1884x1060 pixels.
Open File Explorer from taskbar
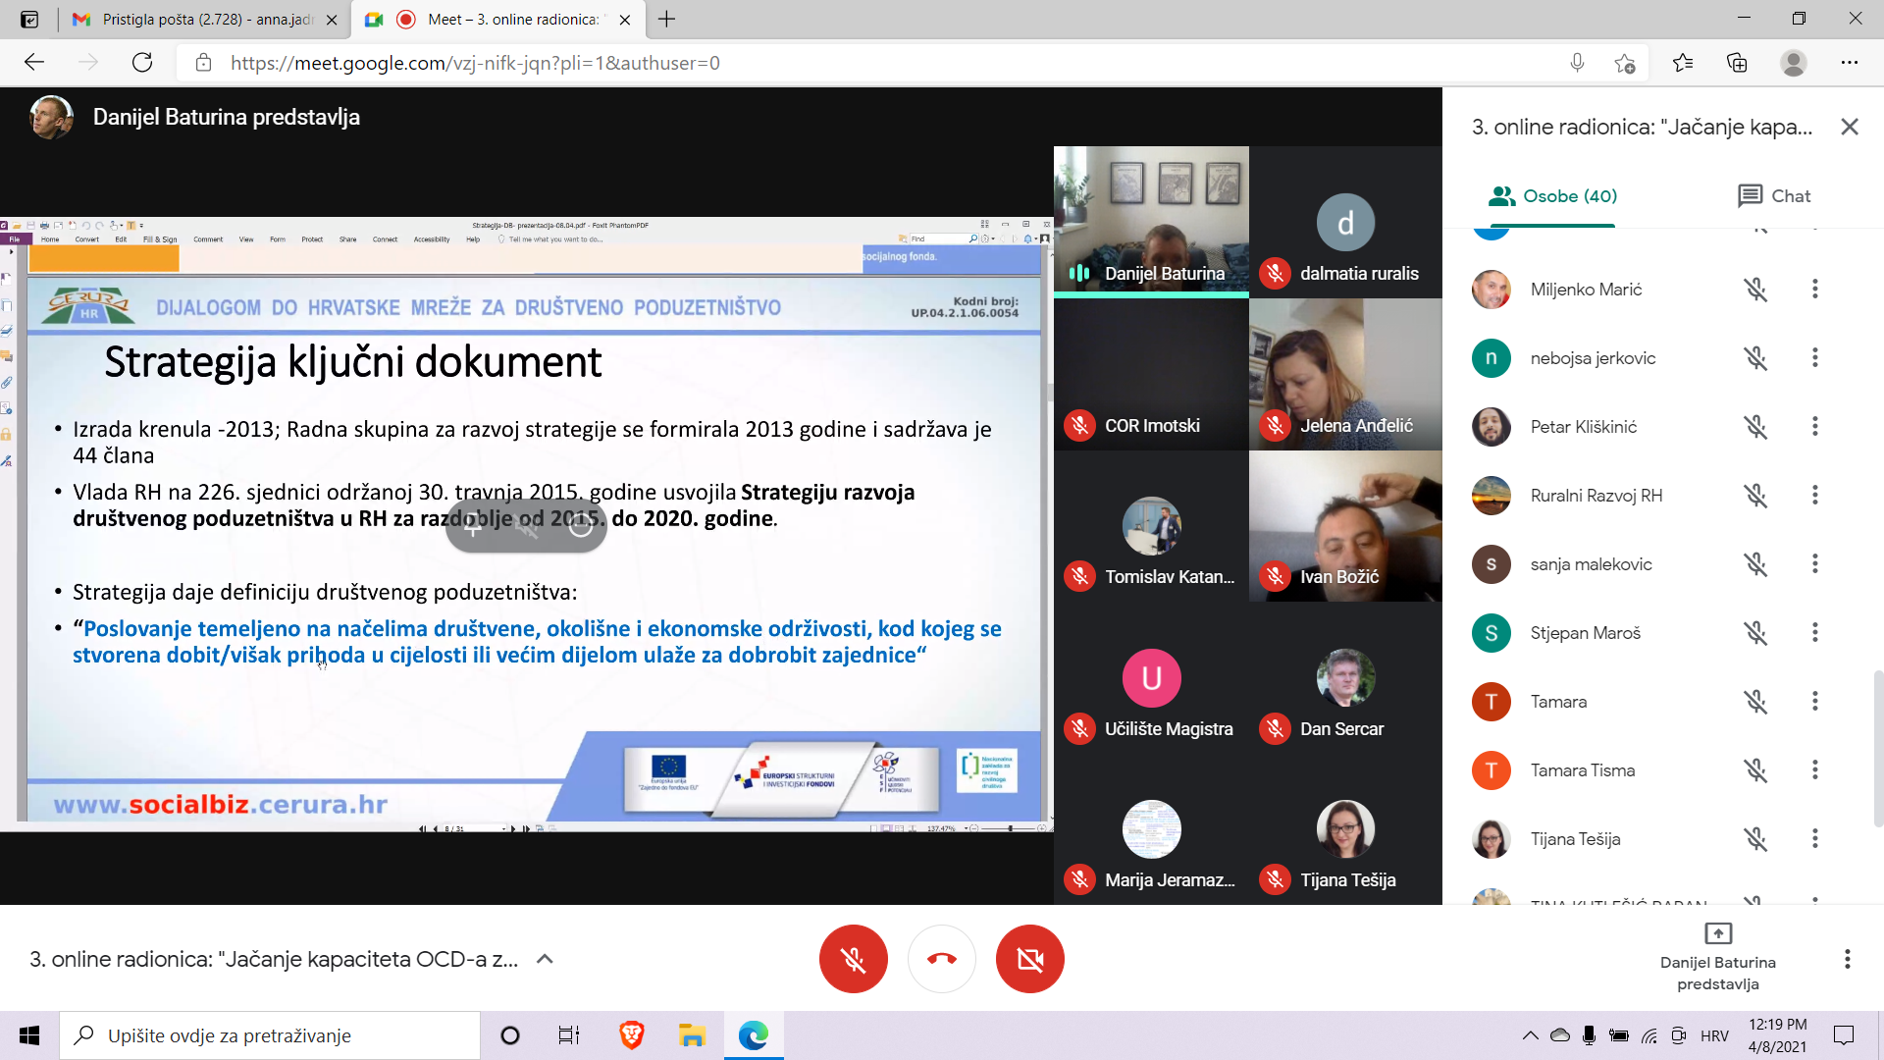692,1035
